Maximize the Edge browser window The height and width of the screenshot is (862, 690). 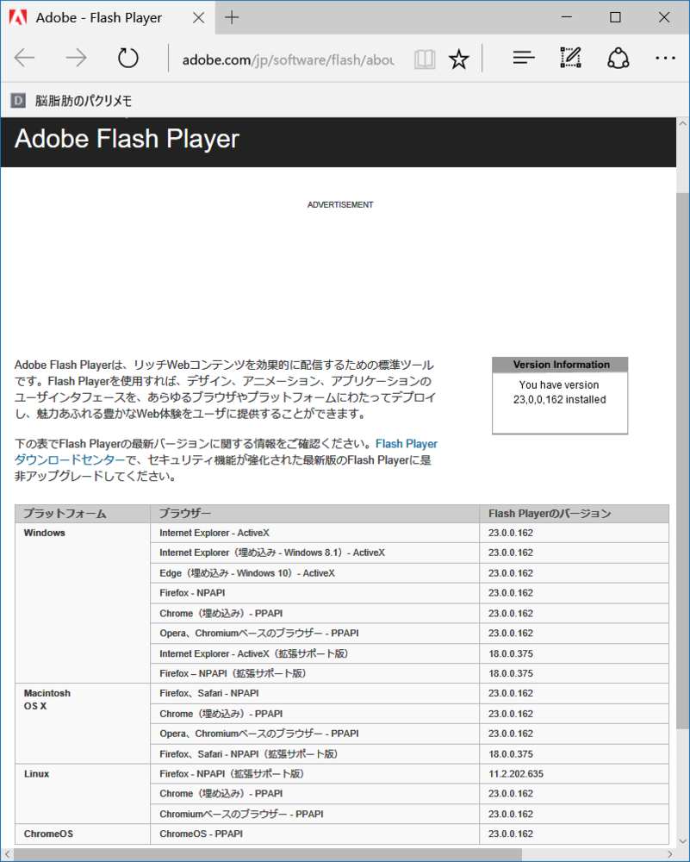click(x=615, y=17)
